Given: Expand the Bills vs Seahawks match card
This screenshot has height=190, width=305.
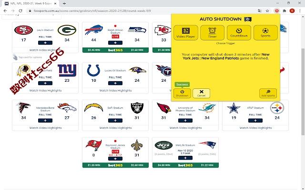Looking at the screenshot, I should [x=115, y=43].
